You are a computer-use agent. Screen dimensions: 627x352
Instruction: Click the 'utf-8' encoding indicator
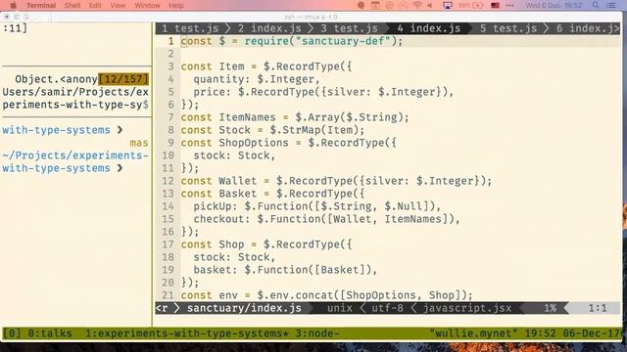(388, 308)
